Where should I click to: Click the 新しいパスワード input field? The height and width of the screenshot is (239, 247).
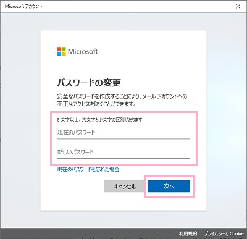124,153
